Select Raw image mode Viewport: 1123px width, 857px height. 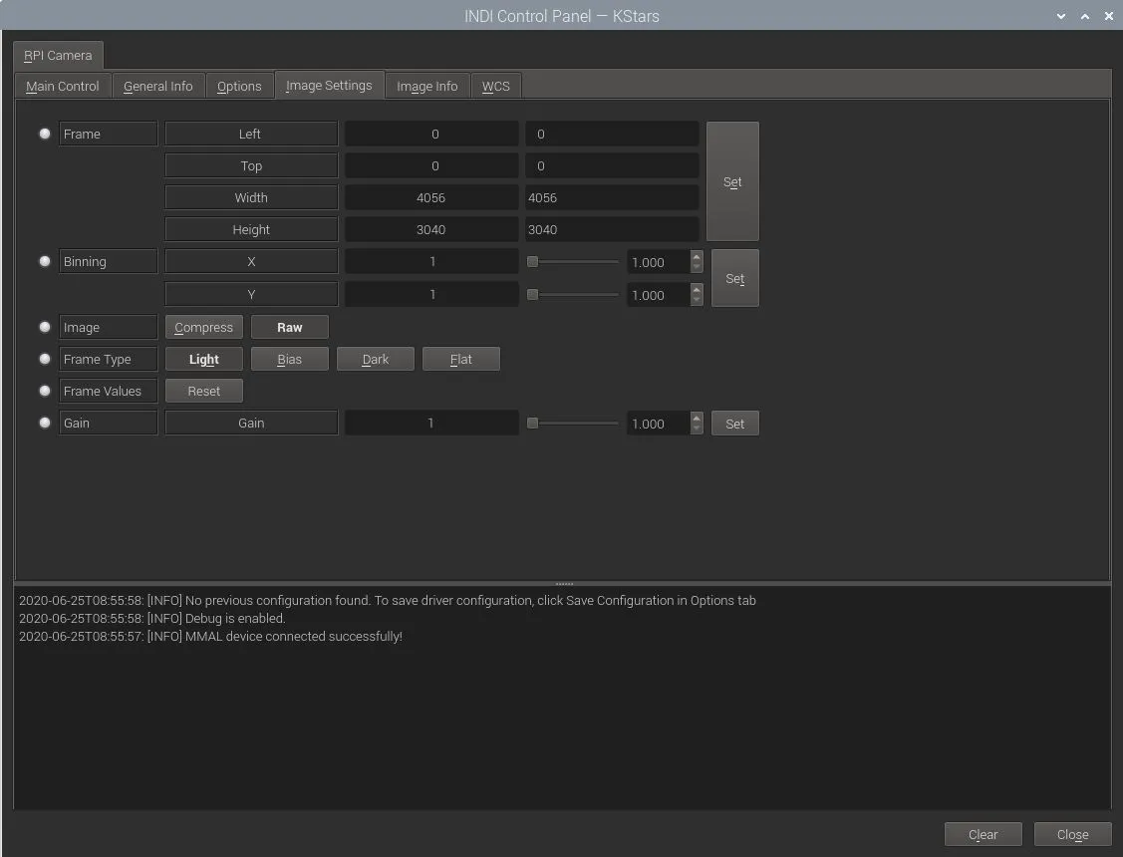coord(289,327)
